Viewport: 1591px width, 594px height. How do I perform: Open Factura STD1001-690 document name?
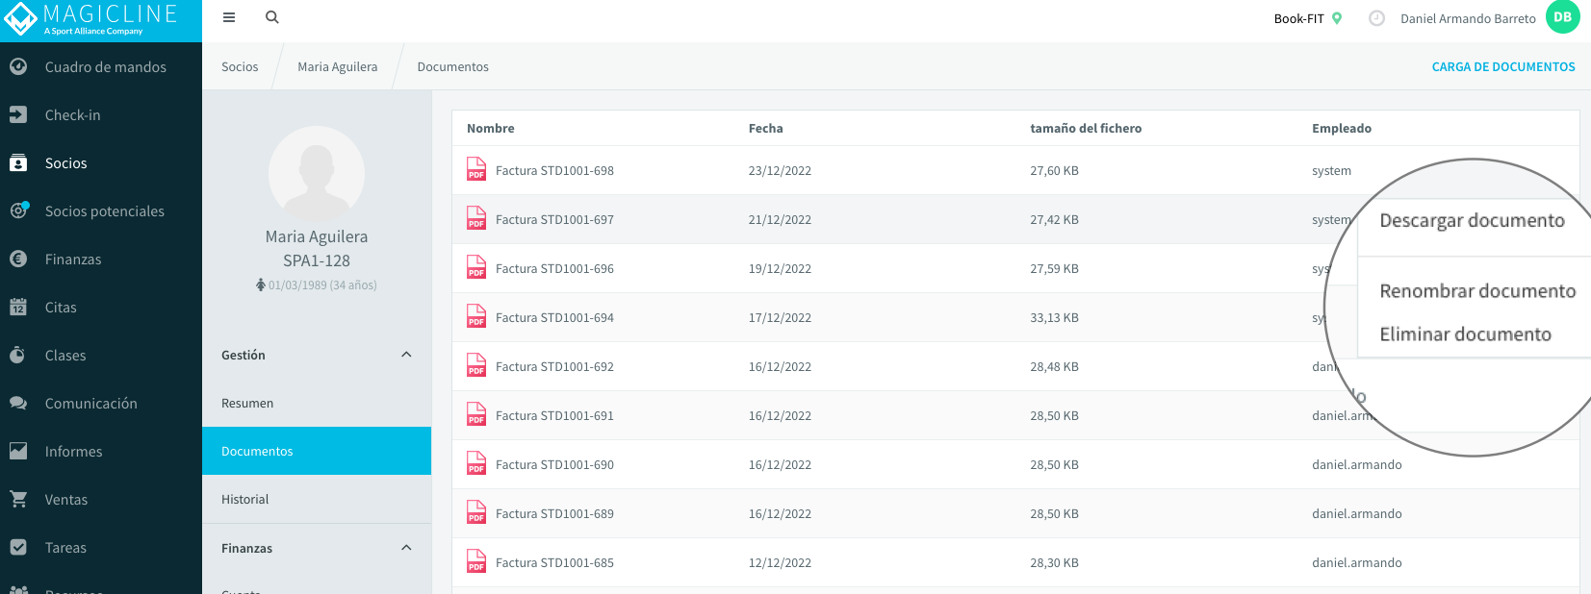554,464
